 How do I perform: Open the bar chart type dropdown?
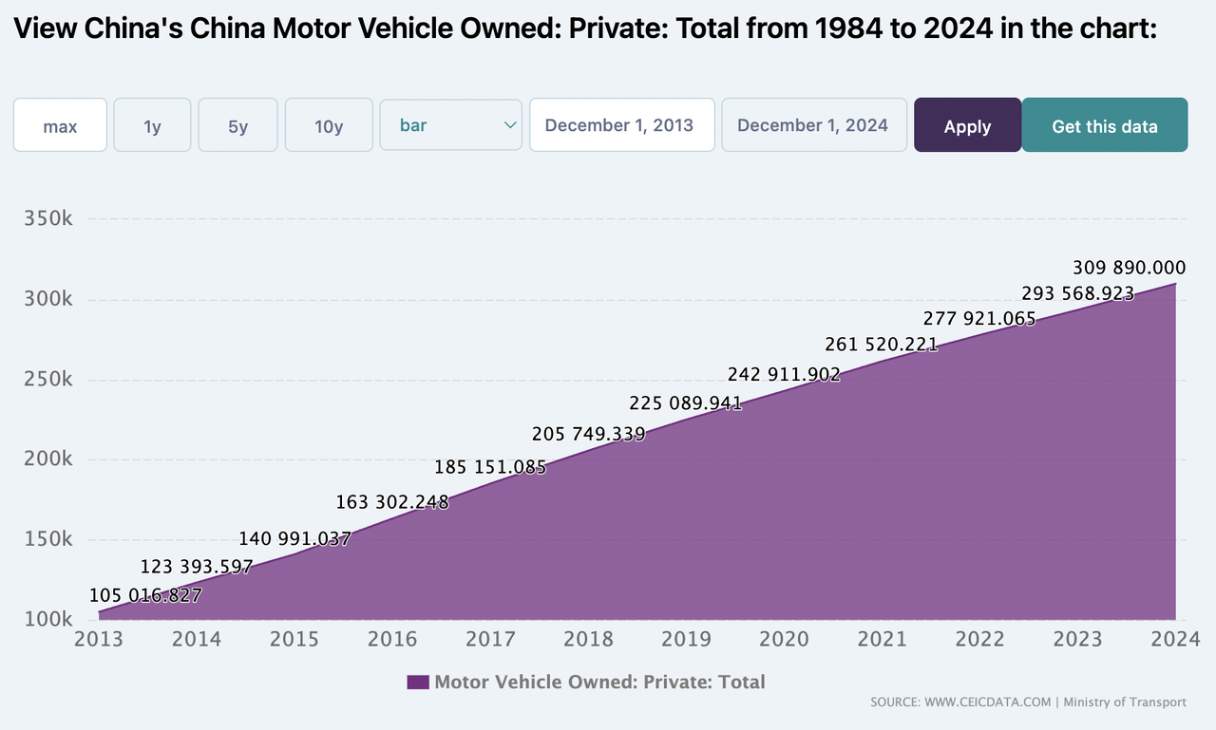click(x=450, y=125)
